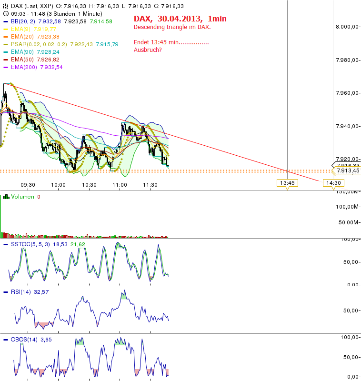The width and height of the screenshot is (361, 381).
Task: Click the EMA(50) value 7.926,82
Action: (x=48, y=60)
